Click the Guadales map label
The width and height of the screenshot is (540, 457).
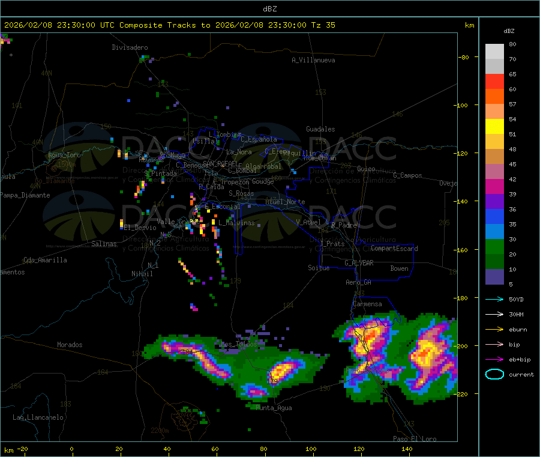click(320, 129)
